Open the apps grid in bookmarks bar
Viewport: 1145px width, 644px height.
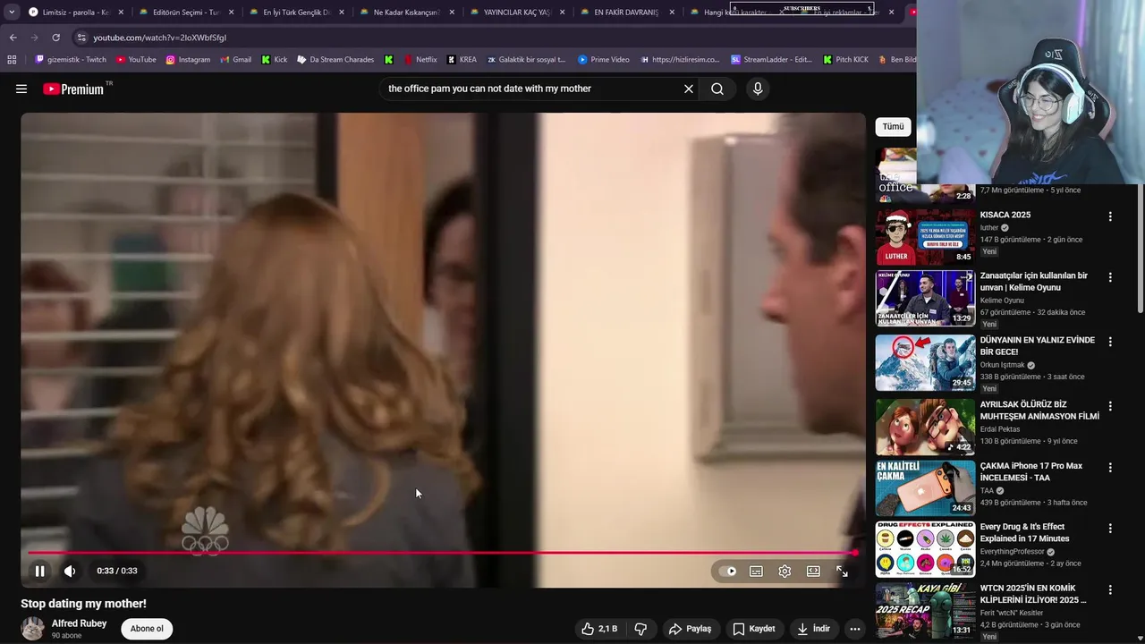click(x=12, y=60)
